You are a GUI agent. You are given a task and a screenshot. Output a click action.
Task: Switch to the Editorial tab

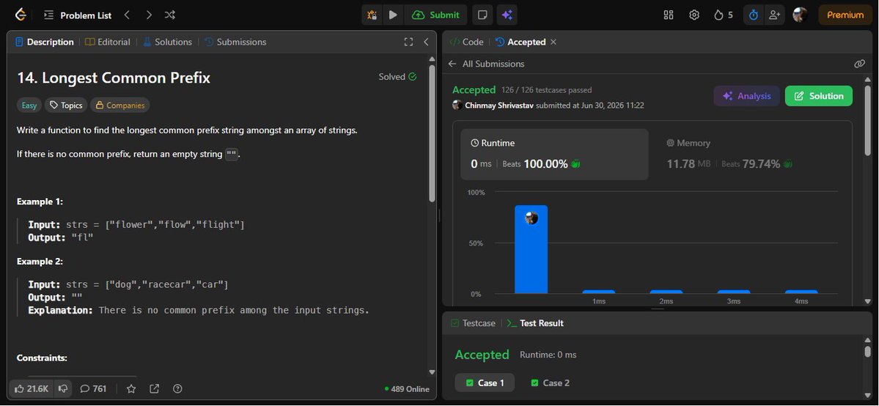tap(108, 42)
